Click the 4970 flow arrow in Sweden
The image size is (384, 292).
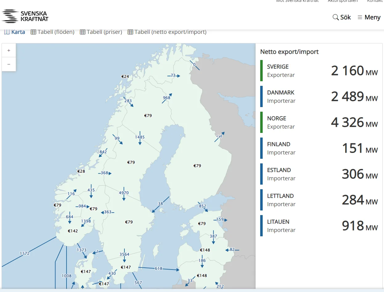pos(124,193)
